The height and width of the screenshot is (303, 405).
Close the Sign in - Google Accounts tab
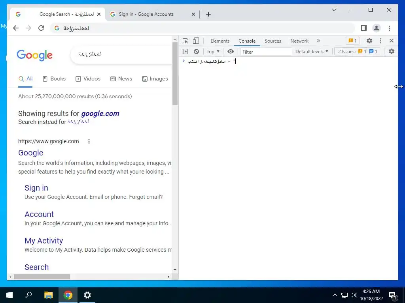[193, 15]
